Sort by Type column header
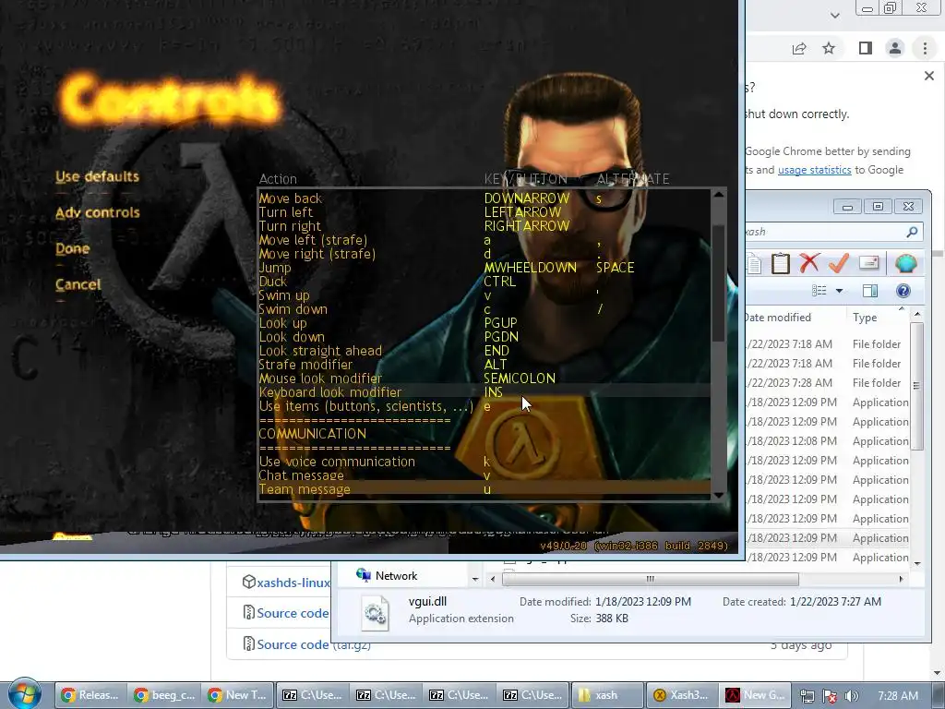Viewport: 945px width, 709px height. (x=864, y=318)
